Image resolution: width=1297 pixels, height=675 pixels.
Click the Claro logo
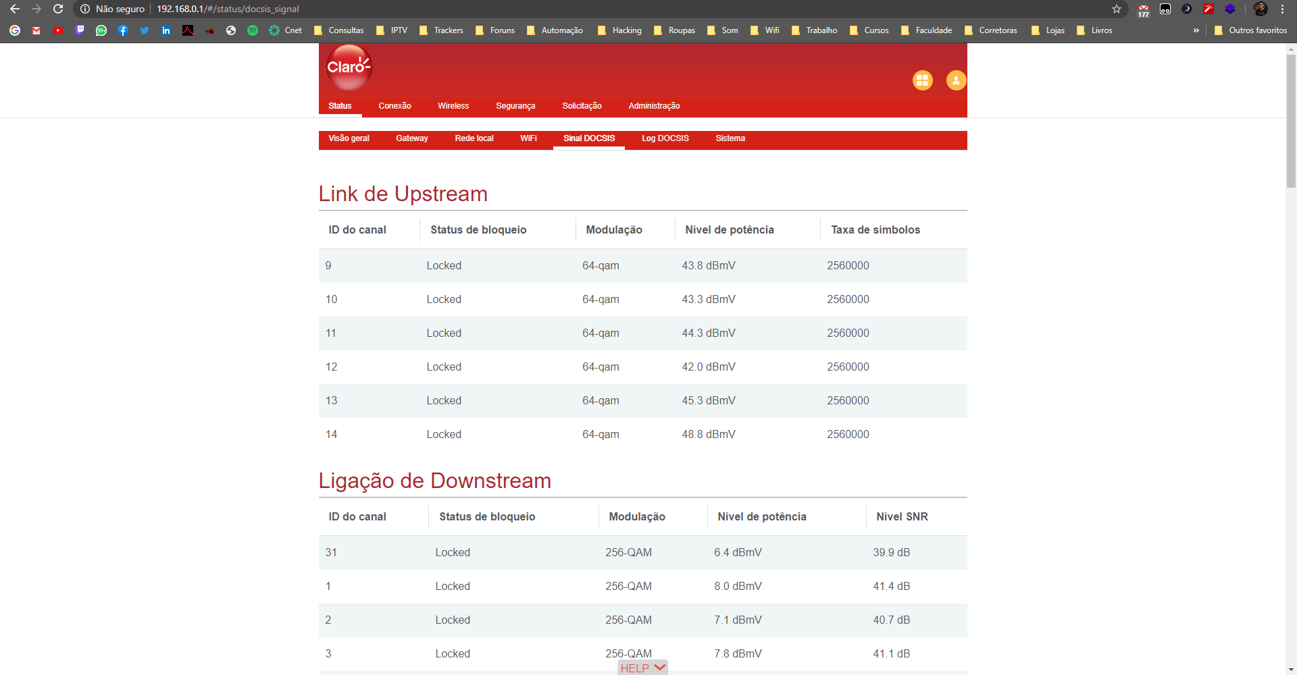coord(349,67)
